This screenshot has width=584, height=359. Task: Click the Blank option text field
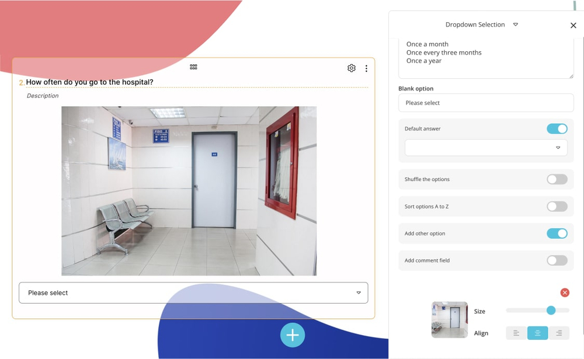pyautogui.click(x=486, y=103)
